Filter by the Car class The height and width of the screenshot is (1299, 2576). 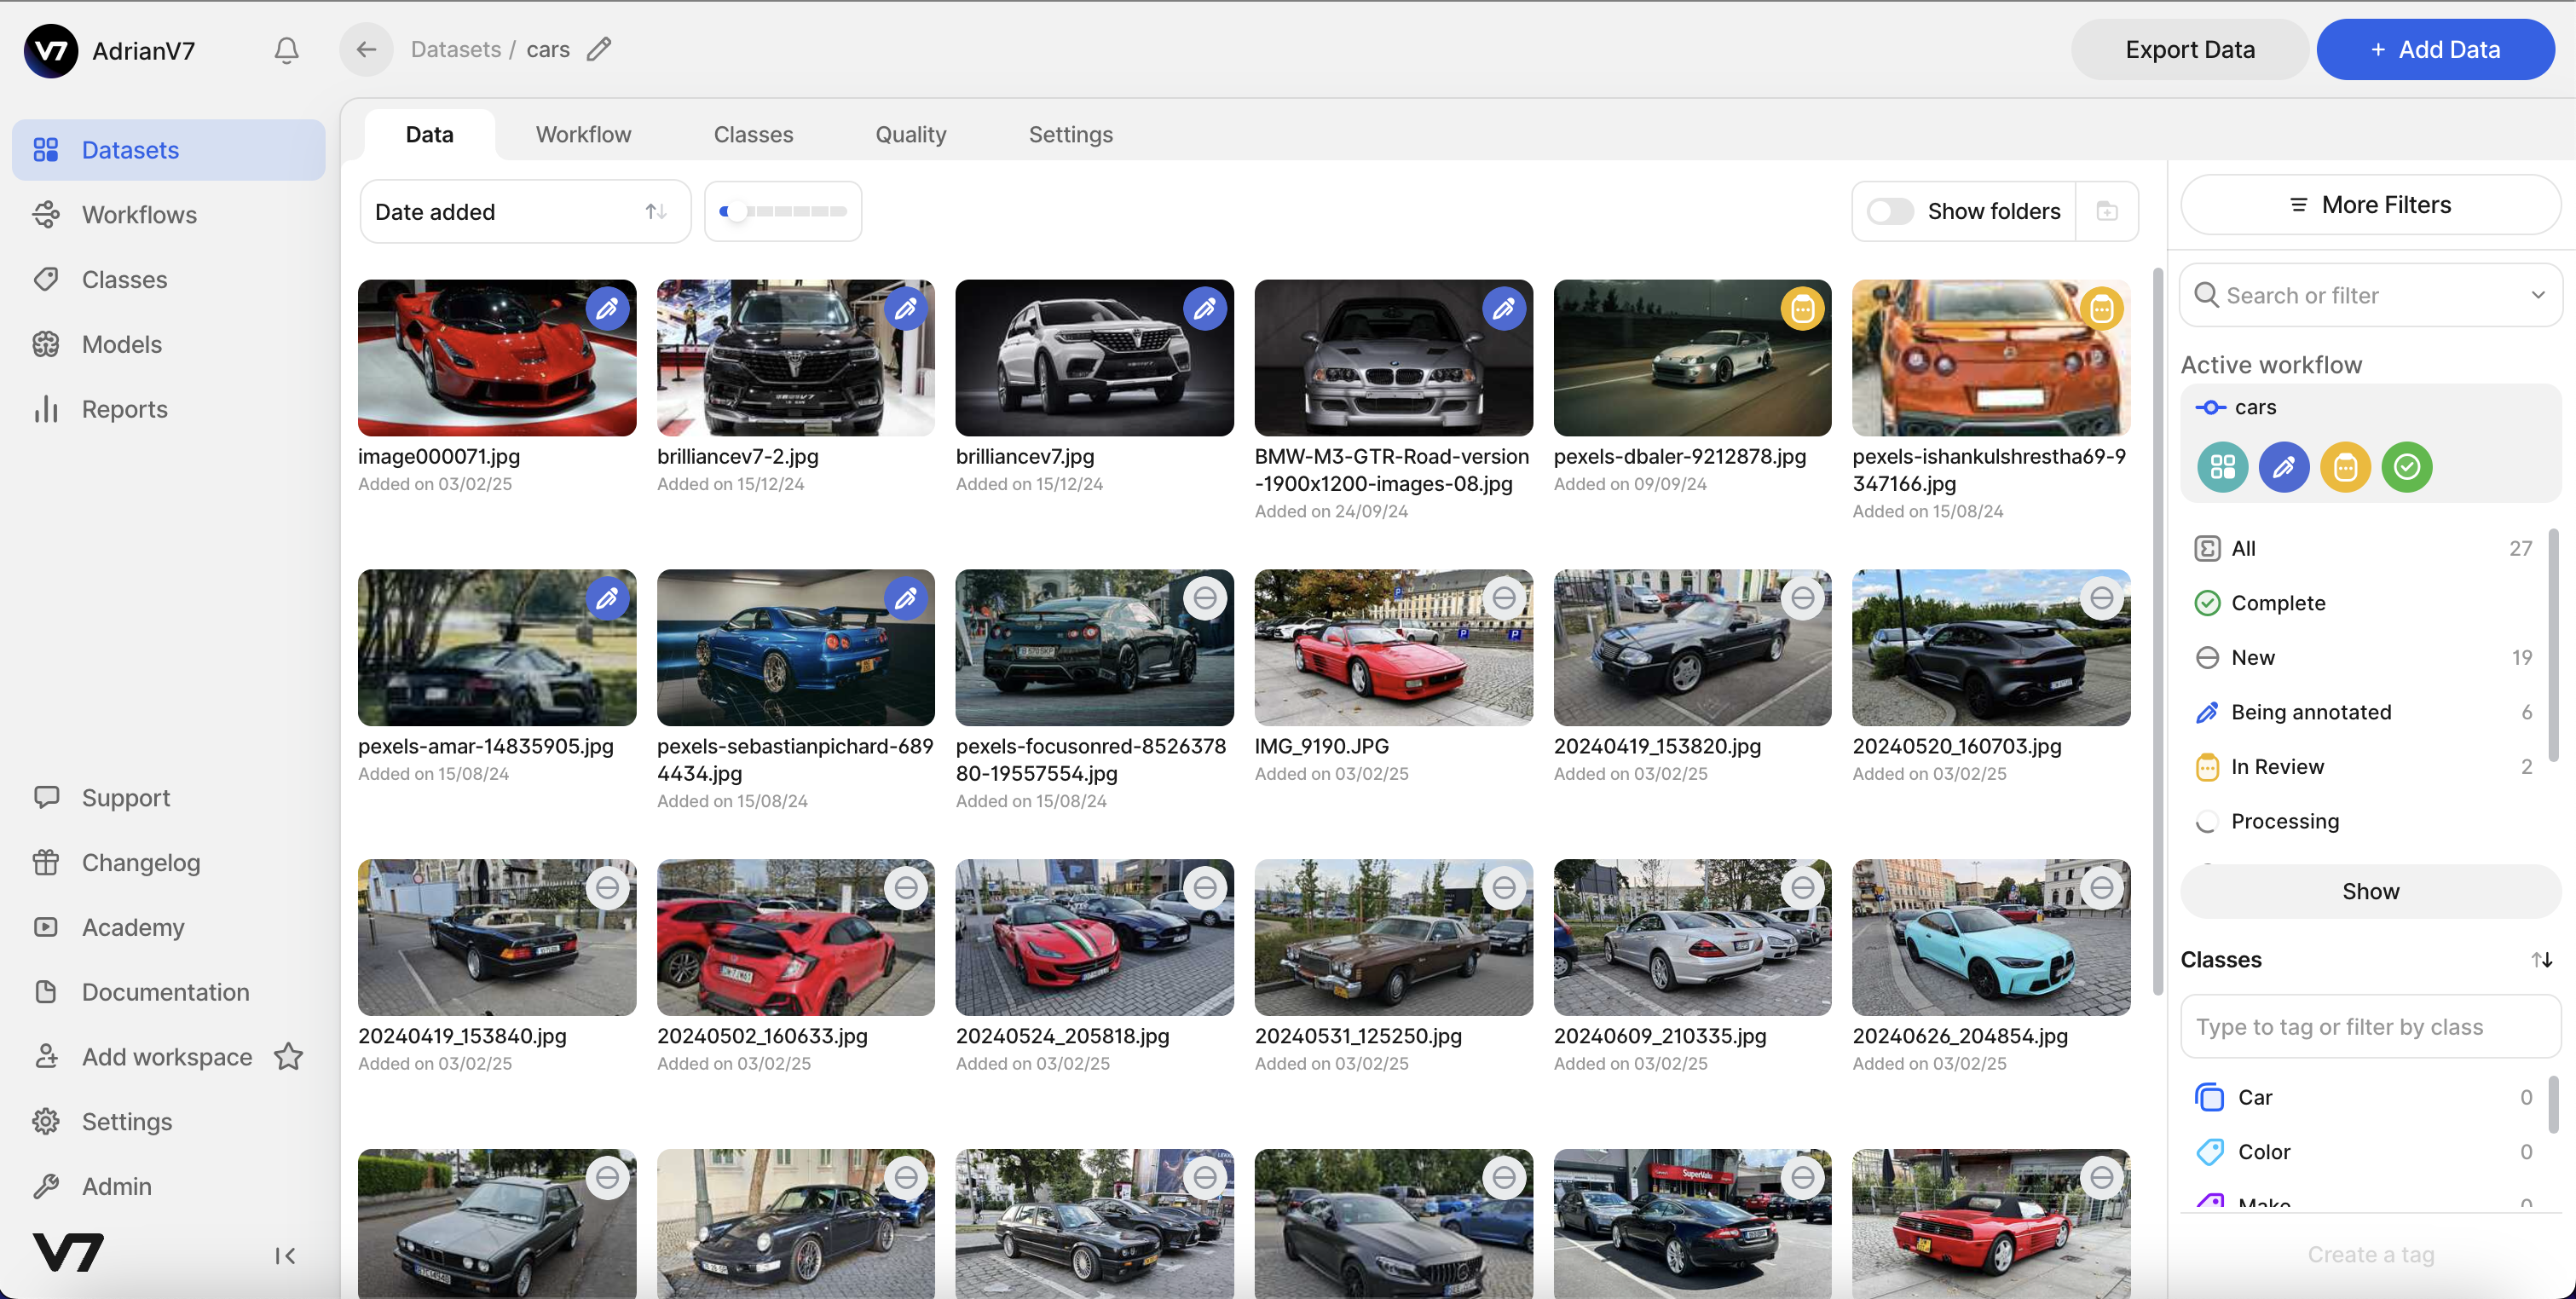point(2362,1097)
